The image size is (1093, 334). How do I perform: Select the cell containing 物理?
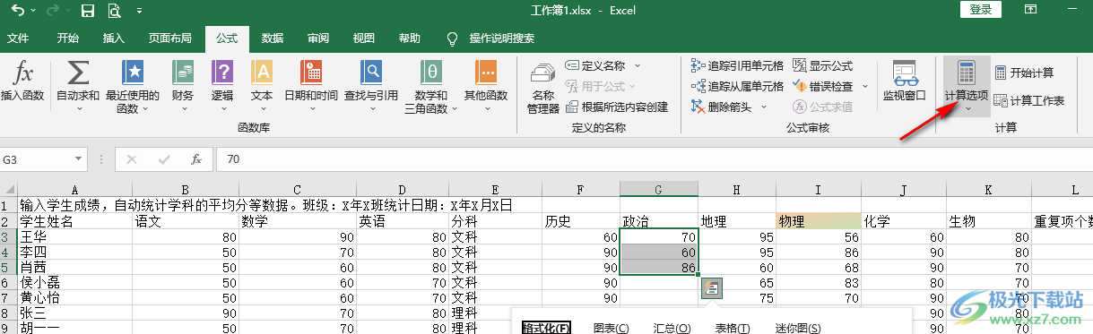[817, 221]
